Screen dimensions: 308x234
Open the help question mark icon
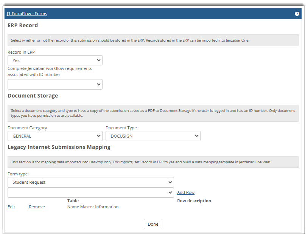[297, 14]
